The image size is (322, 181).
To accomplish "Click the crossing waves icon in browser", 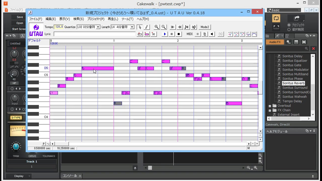I will pos(304,42).
